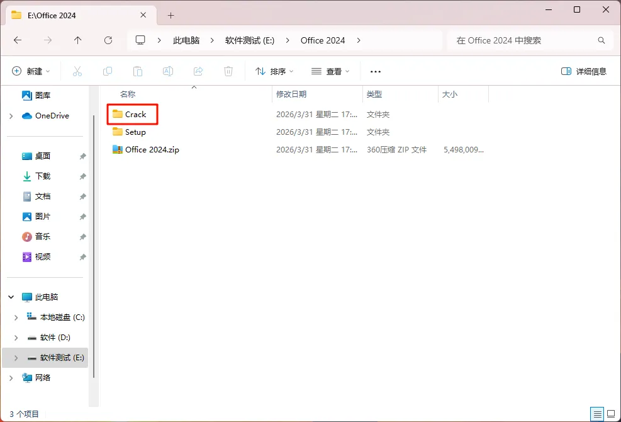Switch to details view layout icon
The image size is (621, 422).
click(598, 414)
